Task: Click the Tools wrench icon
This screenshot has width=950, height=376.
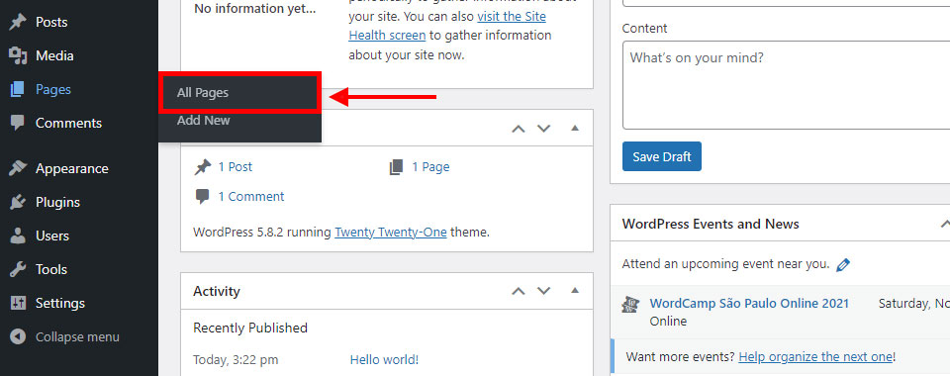Action: click(18, 269)
